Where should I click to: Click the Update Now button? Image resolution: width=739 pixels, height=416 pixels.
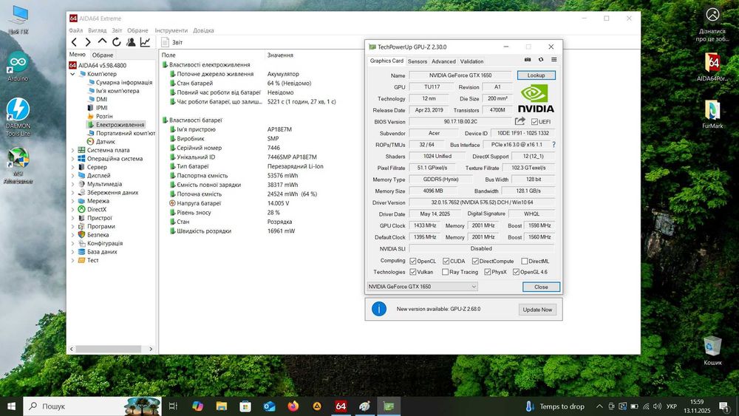click(537, 310)
